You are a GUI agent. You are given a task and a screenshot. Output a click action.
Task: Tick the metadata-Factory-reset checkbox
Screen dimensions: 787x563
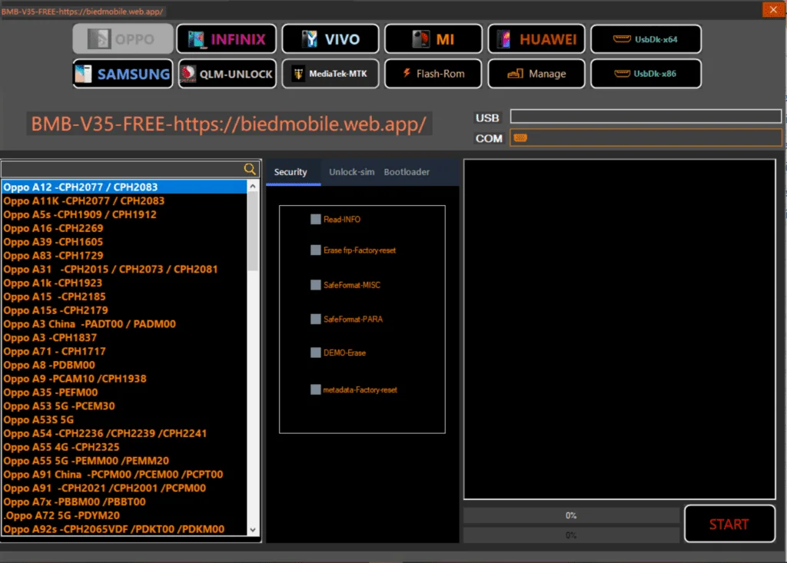coord(316,389)
